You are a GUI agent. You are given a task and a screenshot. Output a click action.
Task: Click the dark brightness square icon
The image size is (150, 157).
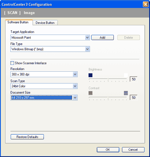[90, 75]
